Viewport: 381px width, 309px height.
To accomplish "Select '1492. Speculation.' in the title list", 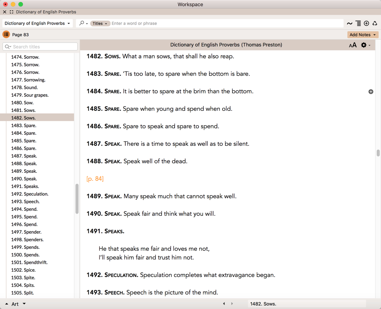I will coord(30,194).
